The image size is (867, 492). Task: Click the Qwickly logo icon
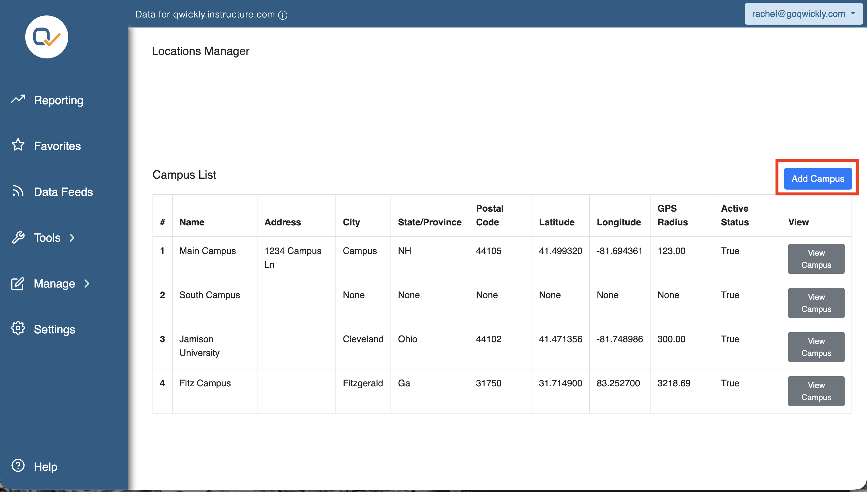pyautogui.click(x=47, y=37)
